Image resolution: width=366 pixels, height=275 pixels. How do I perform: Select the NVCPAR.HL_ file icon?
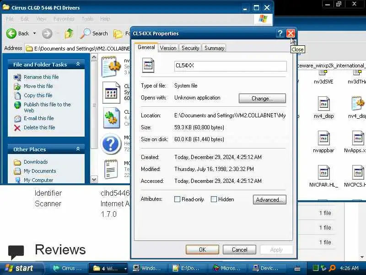[323, 172]
